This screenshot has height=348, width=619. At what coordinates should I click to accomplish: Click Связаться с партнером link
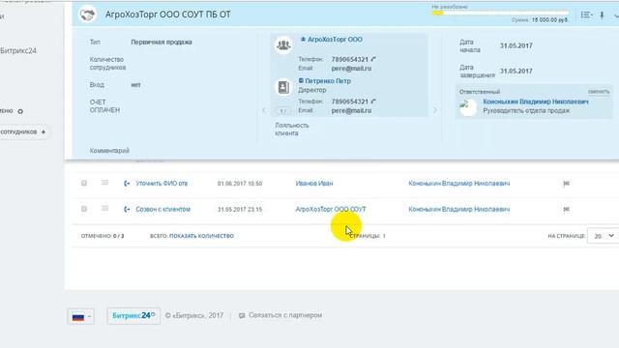coord(285,315)
